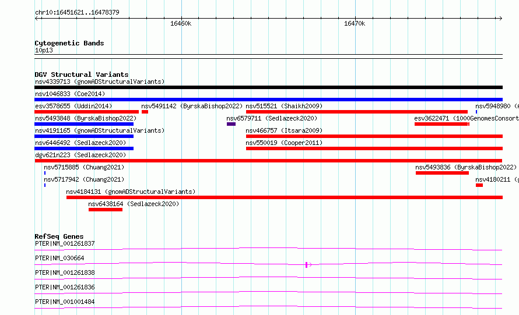This screenshot has width=519, height=315.
Task: Click the 16470k ruler position marker
Action: tap(355, 23)
